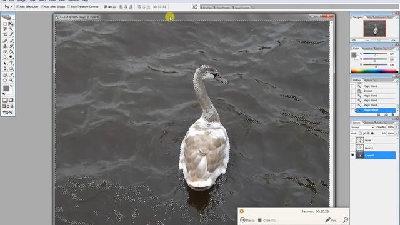Click the Navigator zoom slider
Viewport: 400px width, 225px height.
click(379, 40)
